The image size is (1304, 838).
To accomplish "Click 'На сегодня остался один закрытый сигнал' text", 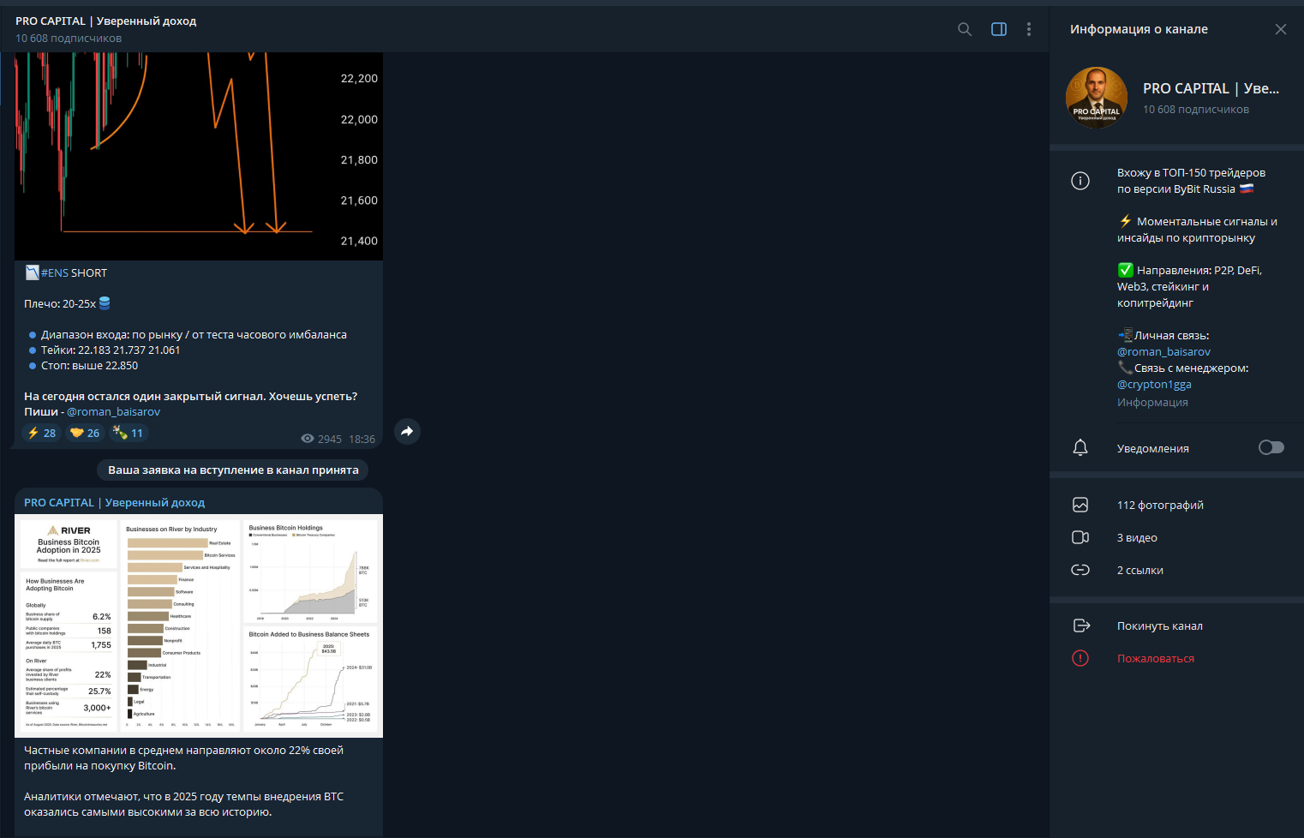I will coord(190,396).
